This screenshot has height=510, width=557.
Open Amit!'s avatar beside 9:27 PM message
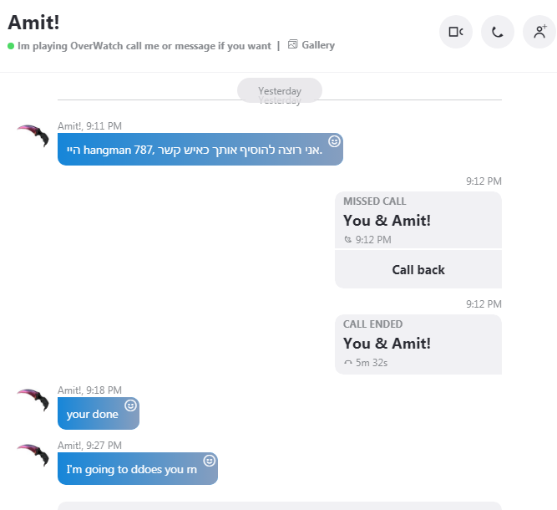(x=33, y=455)
